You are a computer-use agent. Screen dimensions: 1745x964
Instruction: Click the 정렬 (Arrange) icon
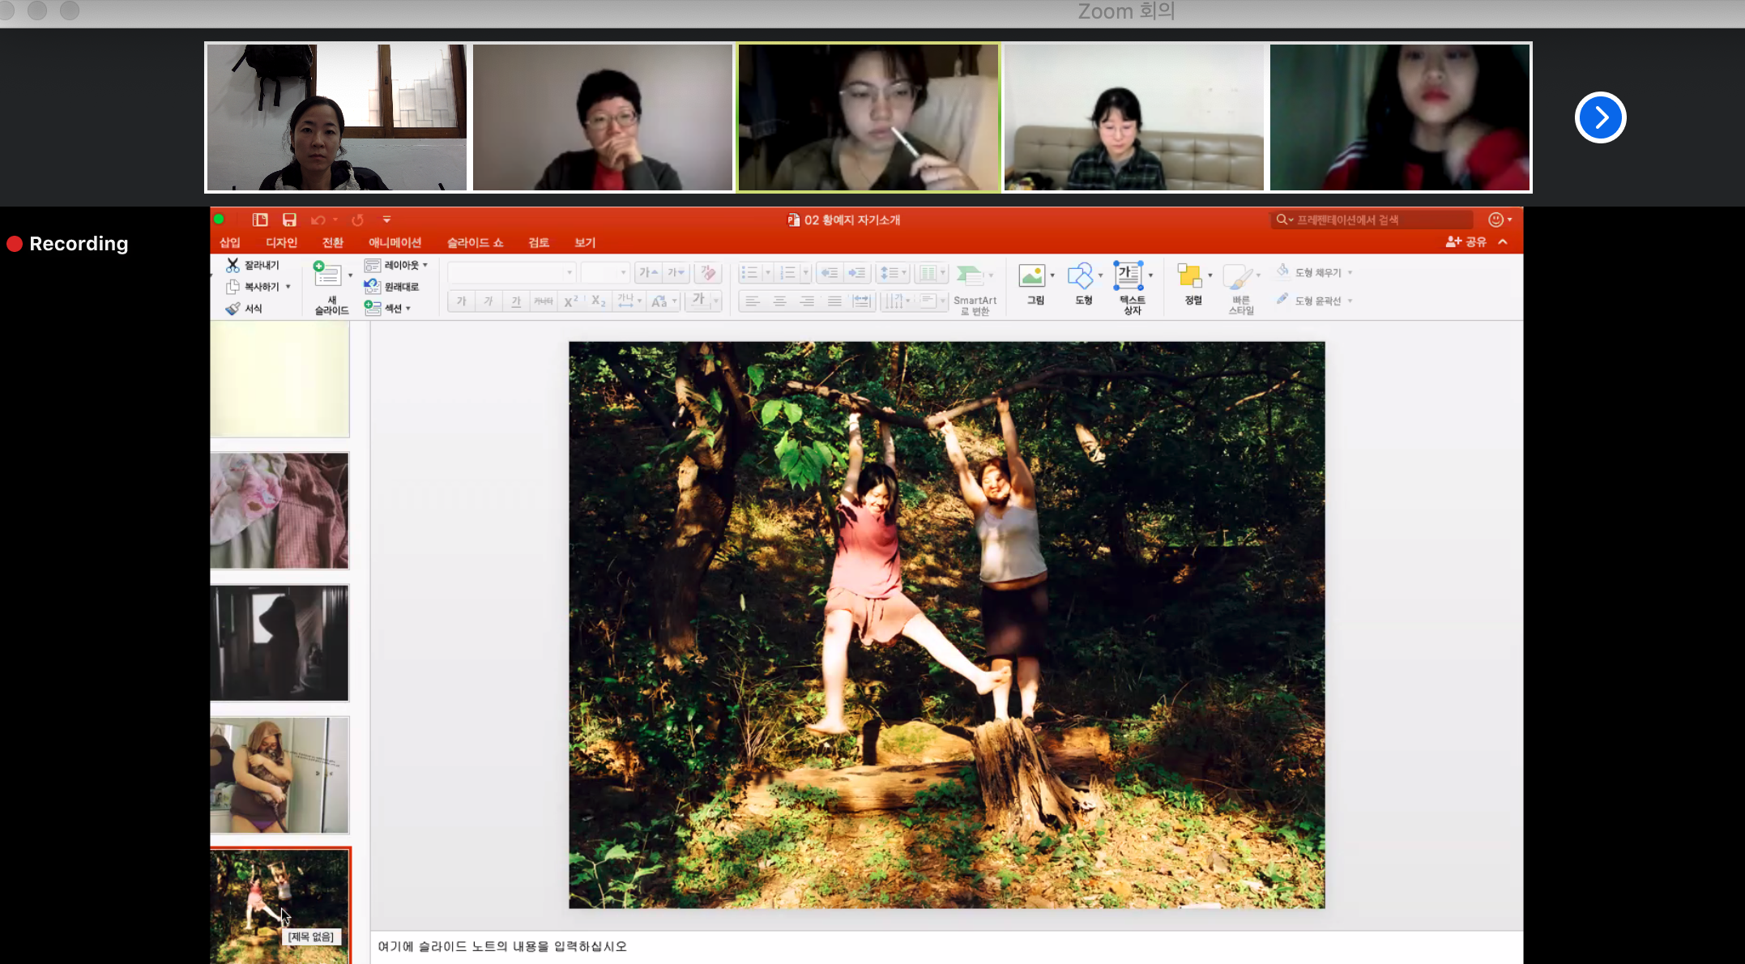1189,276
